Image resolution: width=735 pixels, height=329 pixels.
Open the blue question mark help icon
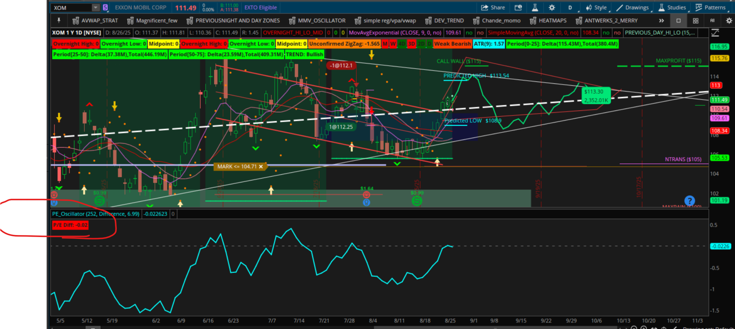[689, 201]
